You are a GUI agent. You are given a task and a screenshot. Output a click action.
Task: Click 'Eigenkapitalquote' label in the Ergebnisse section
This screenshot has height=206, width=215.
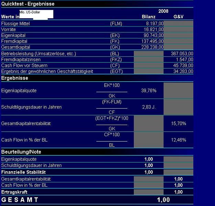(19, 91)
